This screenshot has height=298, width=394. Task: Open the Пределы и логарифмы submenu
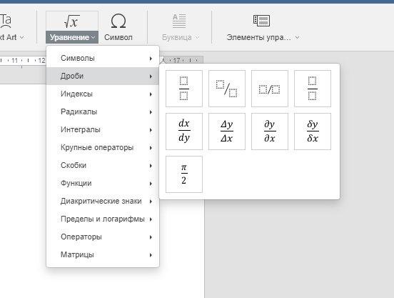point(103,219)
